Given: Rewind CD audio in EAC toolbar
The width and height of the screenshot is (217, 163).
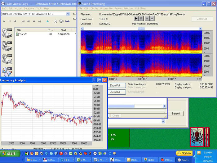Looking at the screenshot, I should pyautogui.click(x=29, y=21).
